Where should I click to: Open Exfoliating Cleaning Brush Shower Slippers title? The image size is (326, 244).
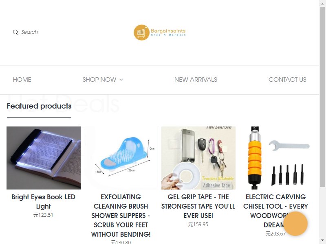pyautogui.click(x=121, y=216)
